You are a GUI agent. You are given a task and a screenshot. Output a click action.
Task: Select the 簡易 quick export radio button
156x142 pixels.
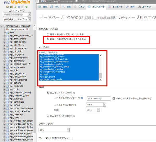click(x=48, y=34)
